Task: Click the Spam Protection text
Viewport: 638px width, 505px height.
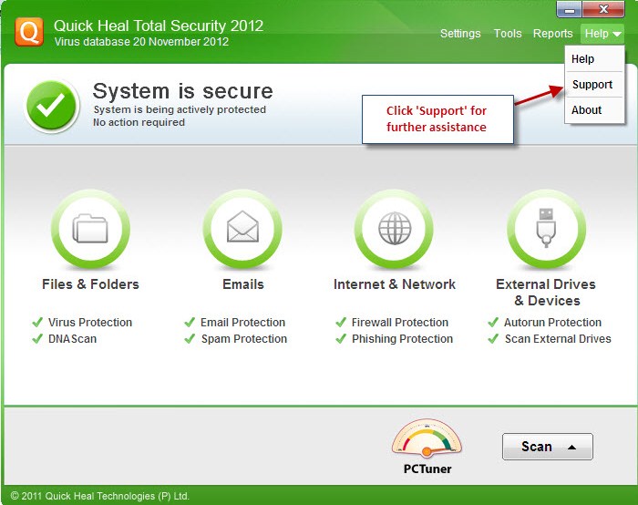Action: pyautogui.click(x=244, y=338)
